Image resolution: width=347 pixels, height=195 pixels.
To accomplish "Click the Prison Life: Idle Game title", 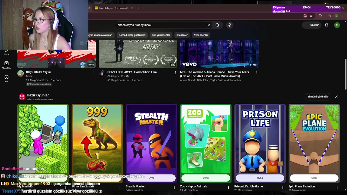I will click(x=248, y=186).
